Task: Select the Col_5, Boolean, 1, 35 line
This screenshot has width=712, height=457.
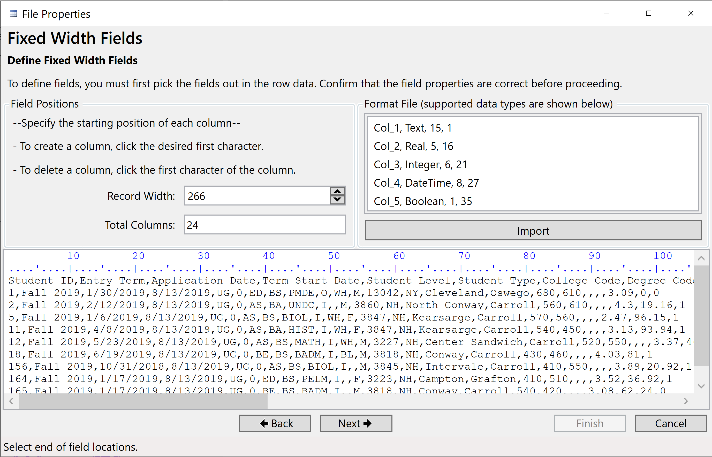Action: pos(423,202)
